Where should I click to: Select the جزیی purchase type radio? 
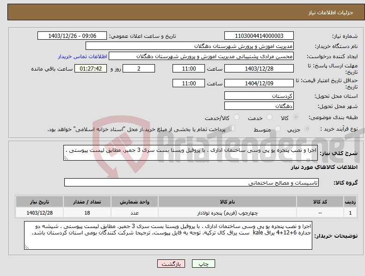click(x=307, y=128)
